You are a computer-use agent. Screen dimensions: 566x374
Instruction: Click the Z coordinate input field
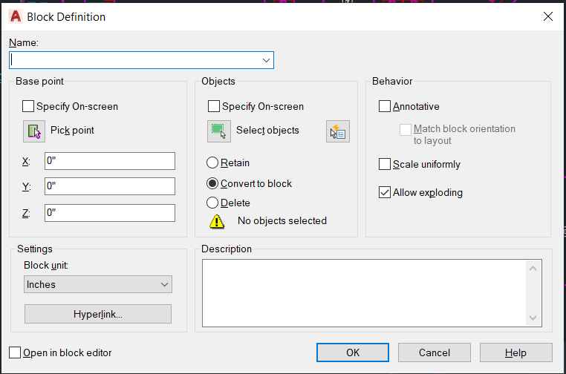coord(110,213)
